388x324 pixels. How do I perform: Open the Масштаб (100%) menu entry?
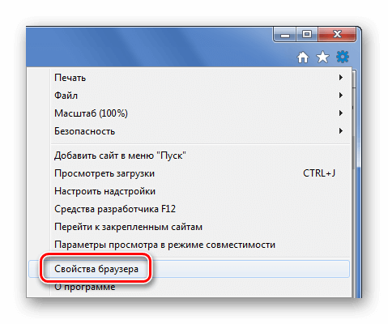[189, 113]
